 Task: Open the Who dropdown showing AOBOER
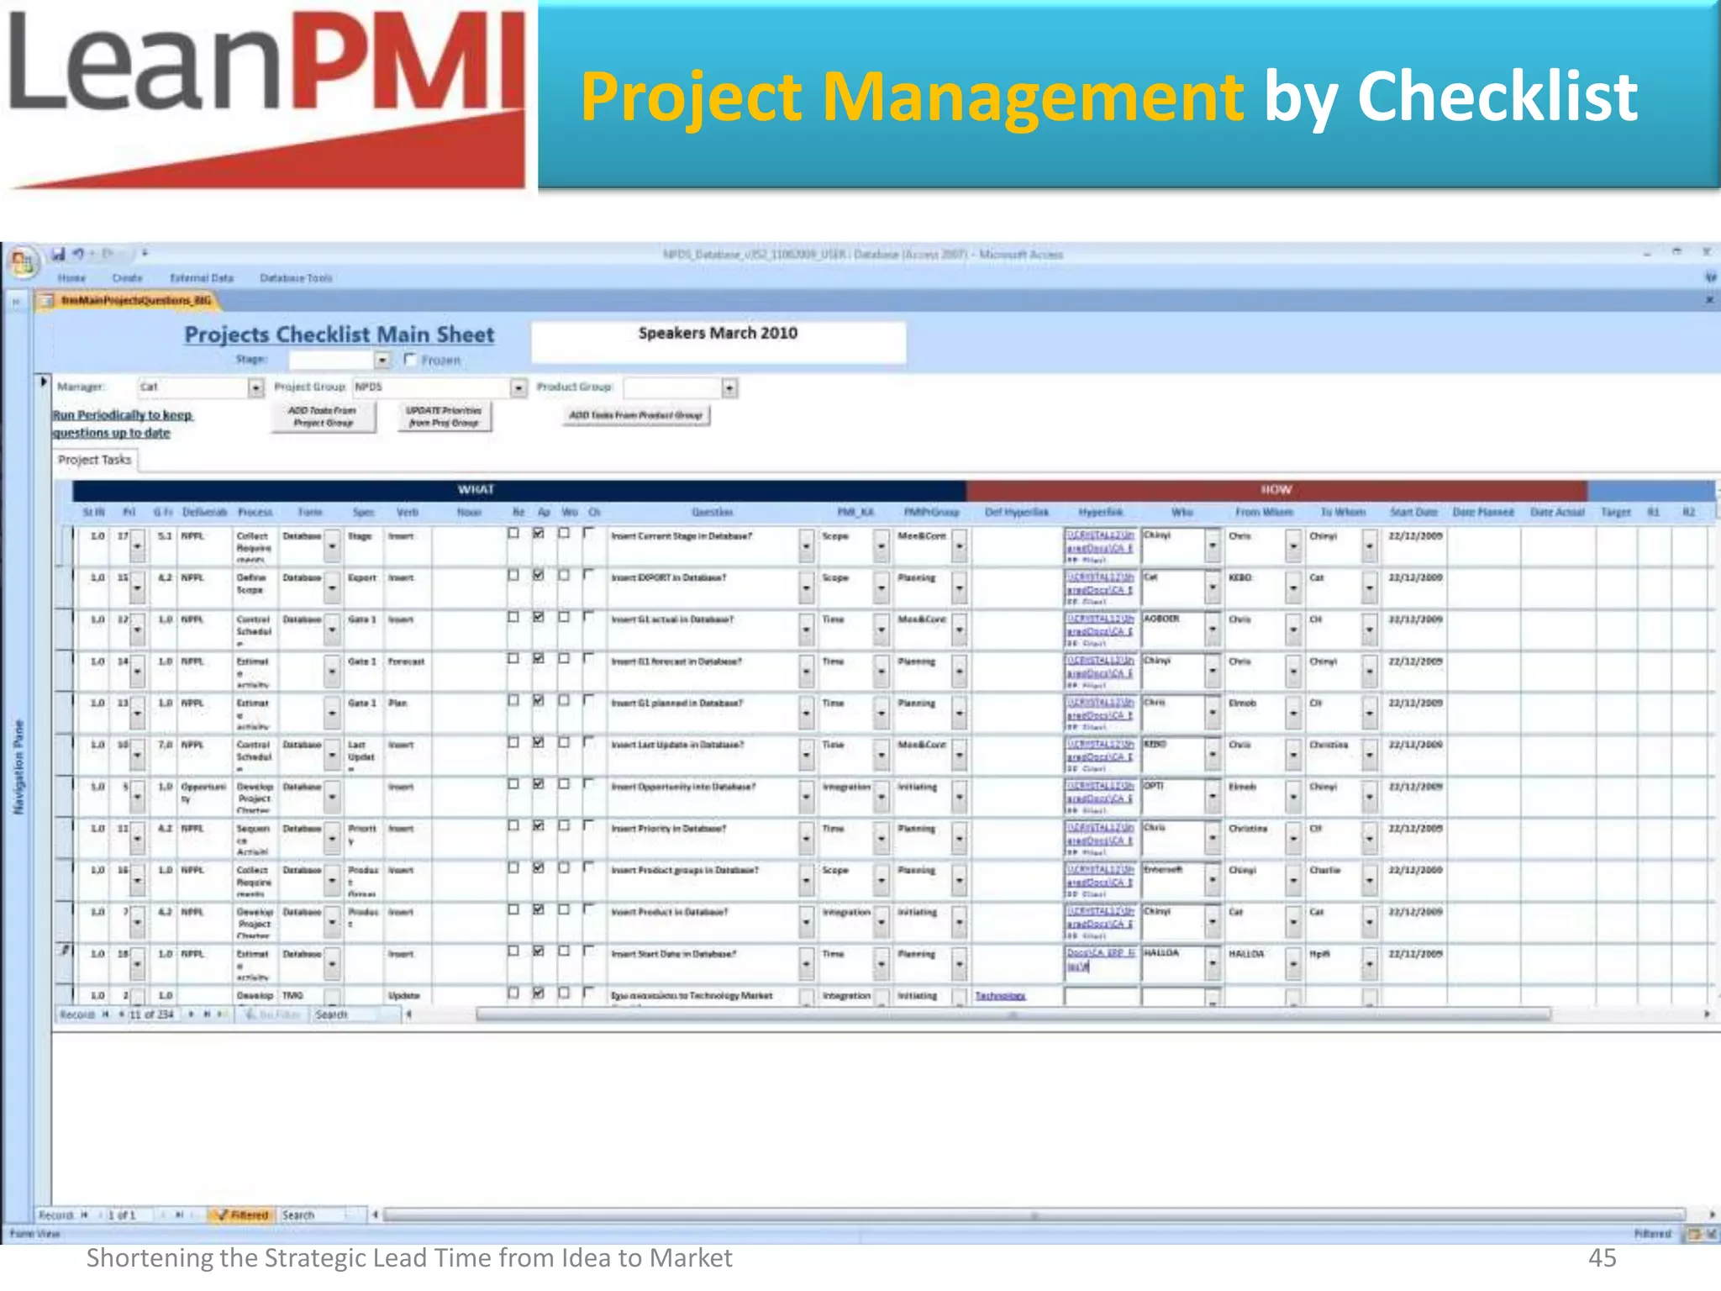click(1212, 629)
